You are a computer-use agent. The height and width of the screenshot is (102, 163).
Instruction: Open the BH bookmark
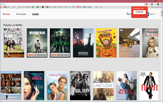pos(59,7)
